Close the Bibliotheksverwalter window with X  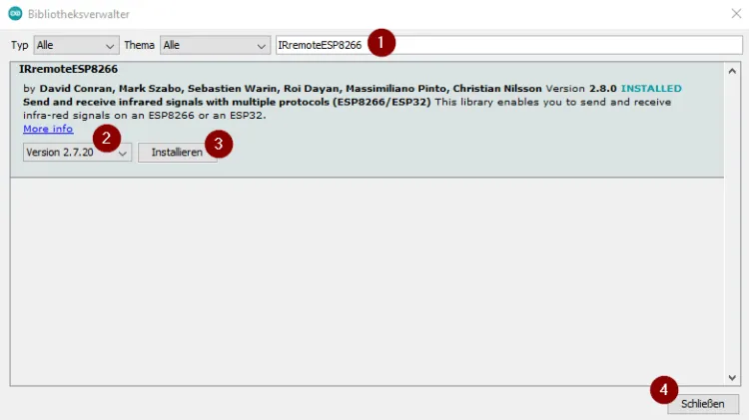[735, 14]
